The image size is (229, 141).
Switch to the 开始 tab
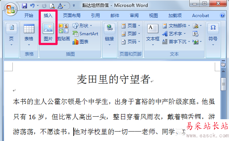coord(29,15)
